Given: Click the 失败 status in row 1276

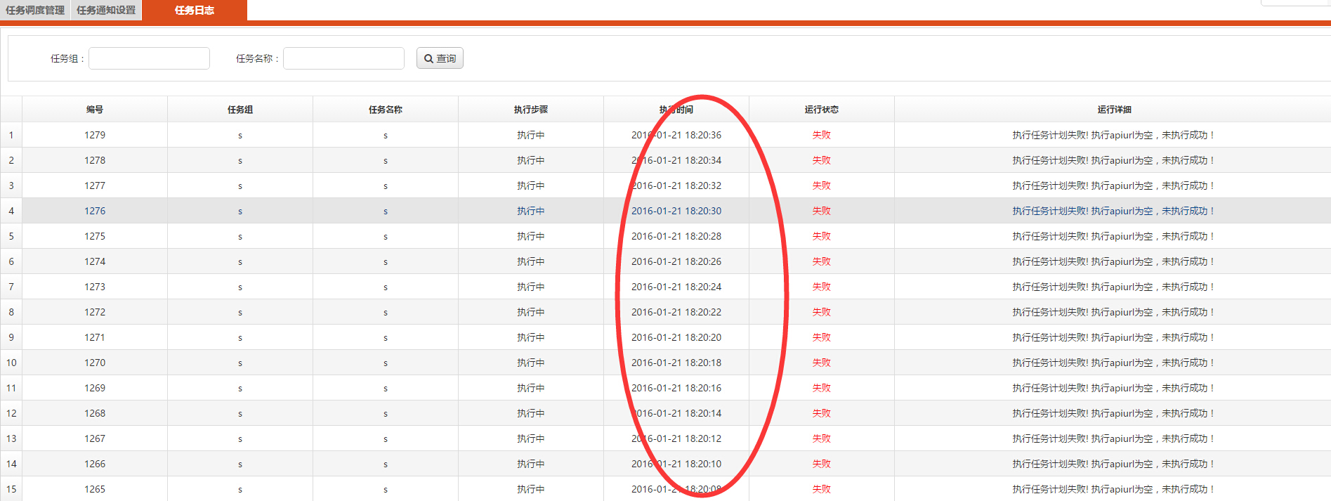Looking at the screenshot, I should pyautogui.click(x=822, y=211).
